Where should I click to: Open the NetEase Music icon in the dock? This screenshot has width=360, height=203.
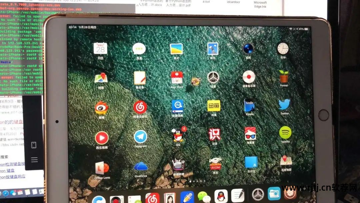click(152, 198)
